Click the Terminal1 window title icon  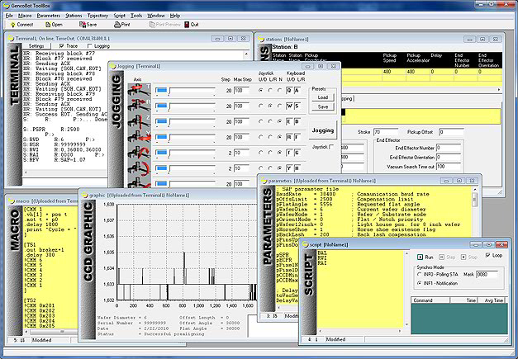point(12,39)
